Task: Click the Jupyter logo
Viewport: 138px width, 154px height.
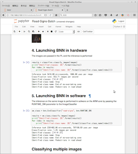Action: (21, 21)
